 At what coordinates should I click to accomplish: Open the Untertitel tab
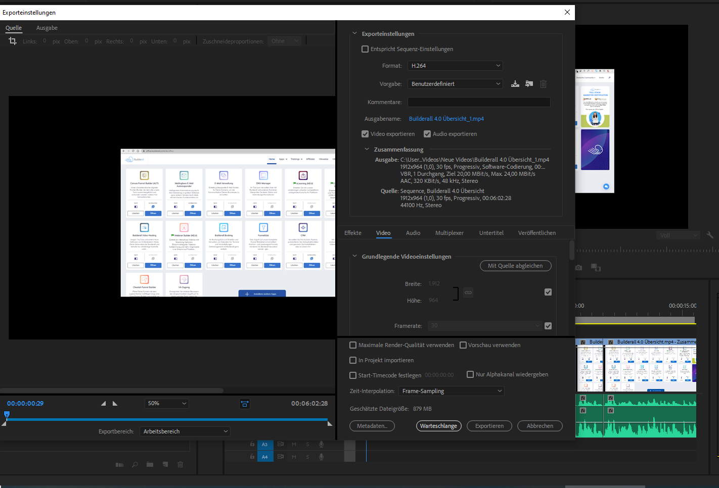pyautogui.click(x=491, y=233)
